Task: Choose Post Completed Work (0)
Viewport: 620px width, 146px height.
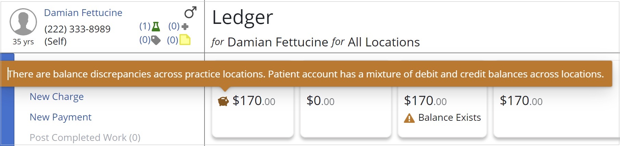Action: tap(85, 137)
